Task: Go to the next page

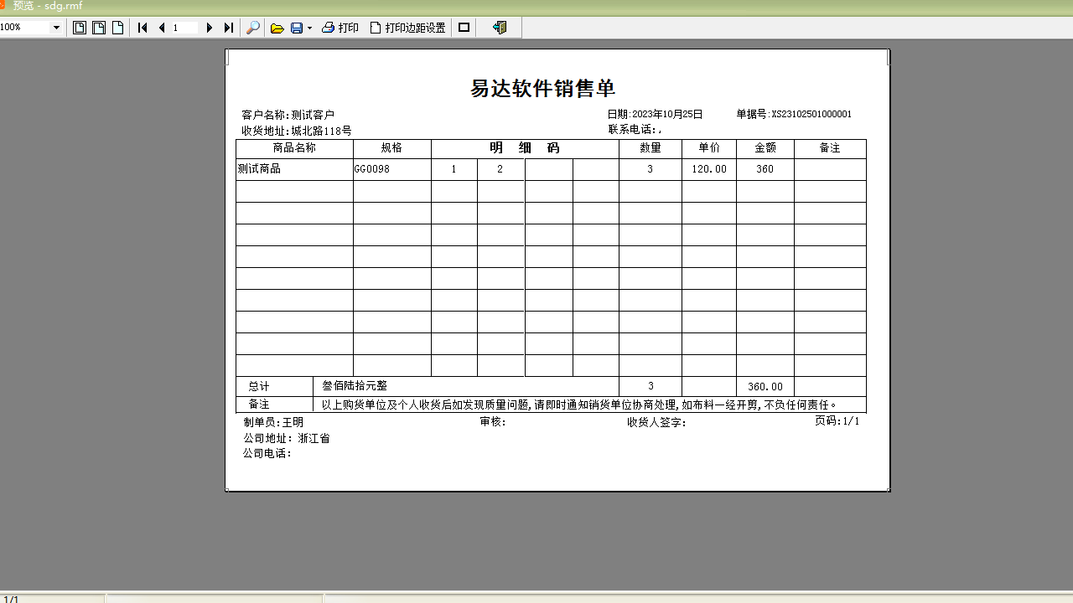Action: 210,28
